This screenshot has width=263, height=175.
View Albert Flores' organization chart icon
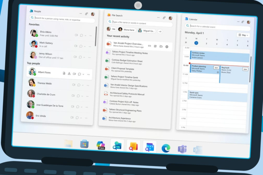click(69, 74)
